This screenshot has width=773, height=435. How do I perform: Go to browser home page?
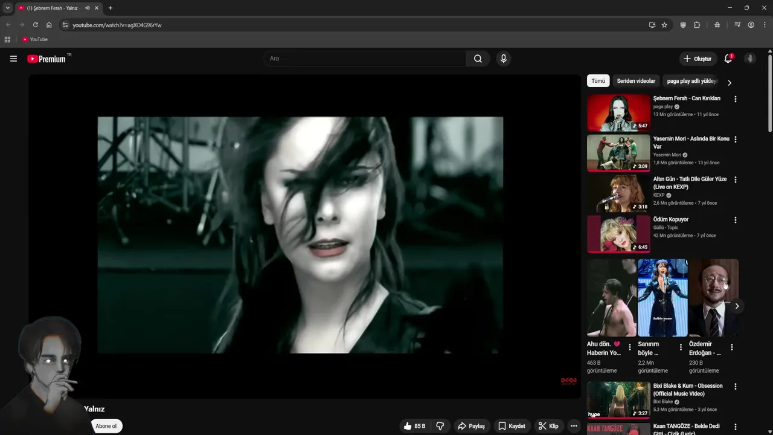tap(49, 25)
